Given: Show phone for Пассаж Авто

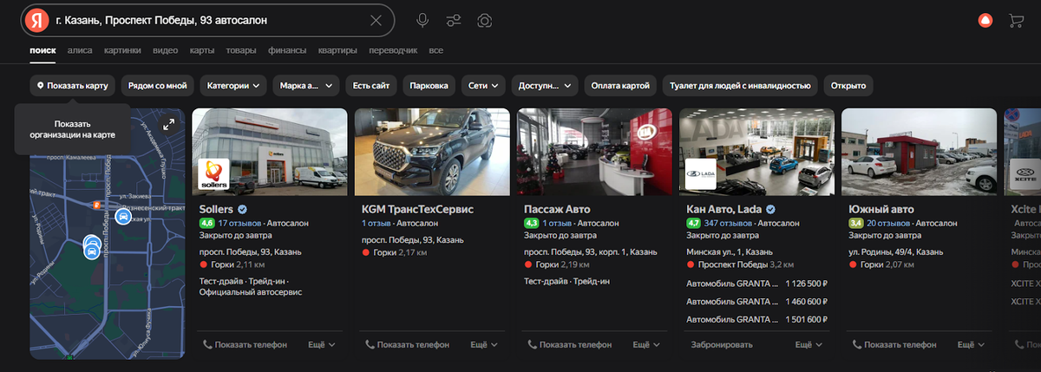Looking at the screenshot, I should coord(570,344).
